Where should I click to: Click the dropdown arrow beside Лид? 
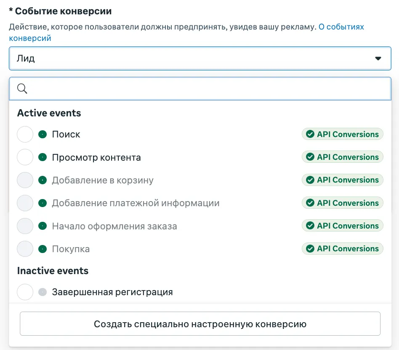(x=378, y=59)
